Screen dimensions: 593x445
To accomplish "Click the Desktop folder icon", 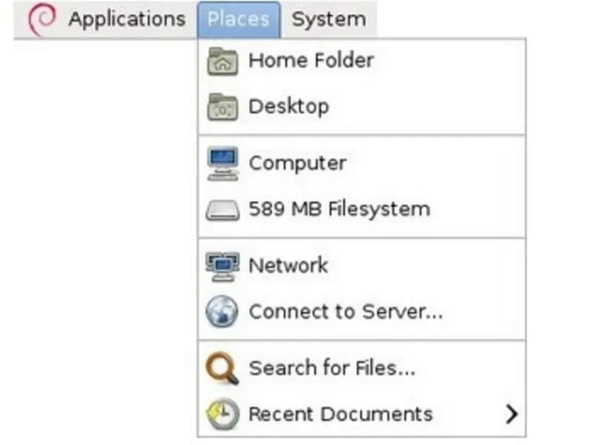I will pyautogui.click(x=222, y=108).
